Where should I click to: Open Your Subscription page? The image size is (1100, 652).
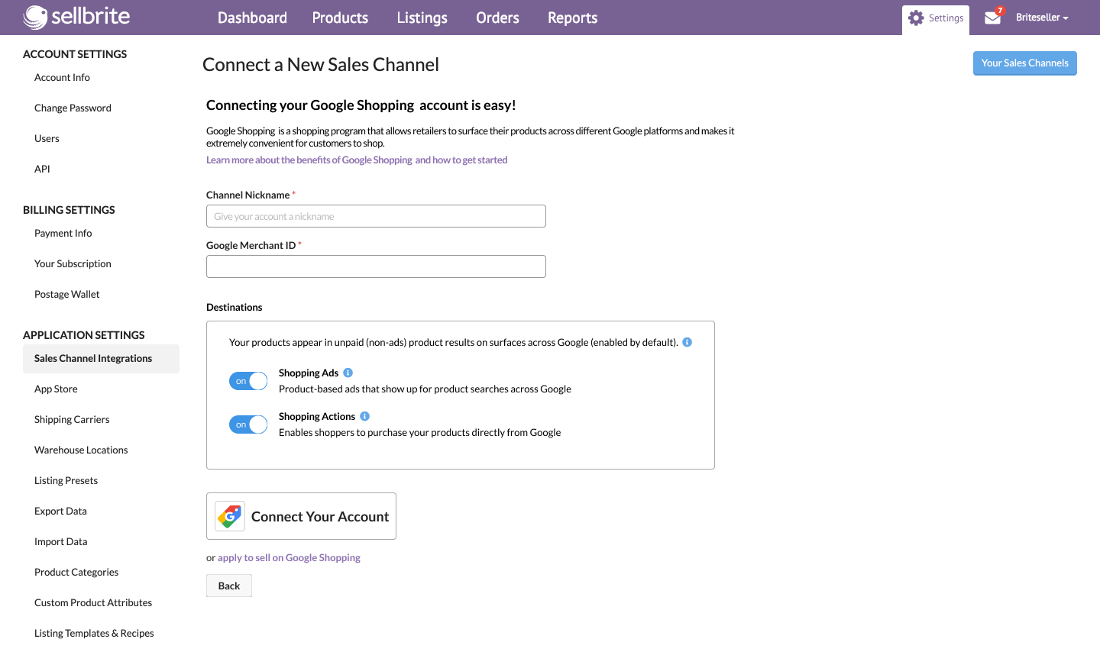pos(73,263)
